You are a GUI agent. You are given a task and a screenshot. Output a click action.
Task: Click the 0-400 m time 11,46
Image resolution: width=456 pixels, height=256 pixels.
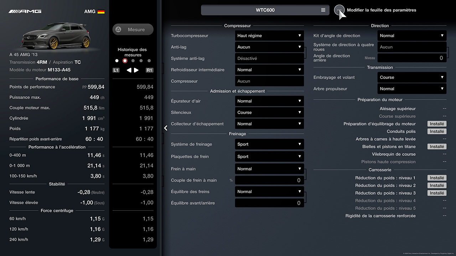point(96,155)
